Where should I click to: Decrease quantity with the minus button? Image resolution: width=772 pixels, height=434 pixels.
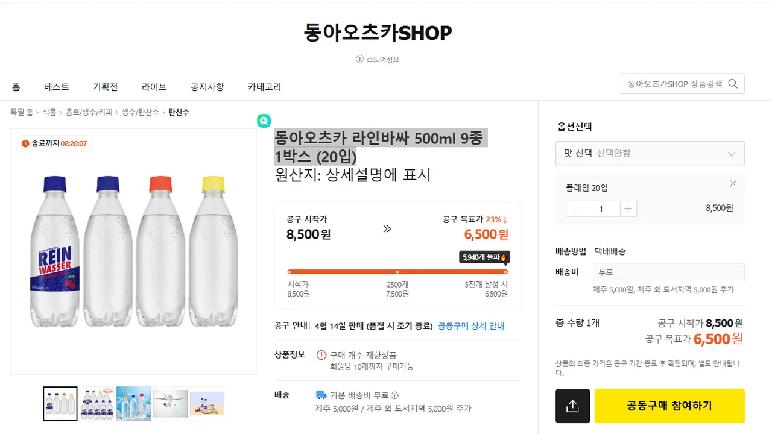click(575, 209)
